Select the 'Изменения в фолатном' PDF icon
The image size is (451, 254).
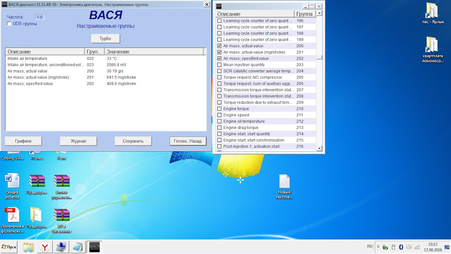(12, 221)
